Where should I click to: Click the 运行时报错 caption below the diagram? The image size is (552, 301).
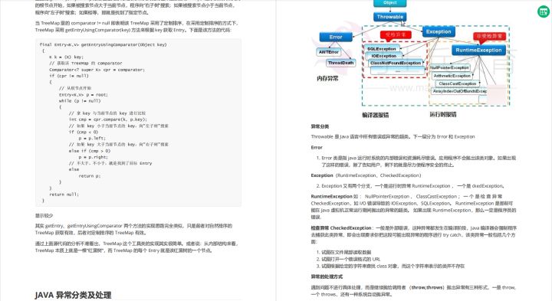point(443,114)
